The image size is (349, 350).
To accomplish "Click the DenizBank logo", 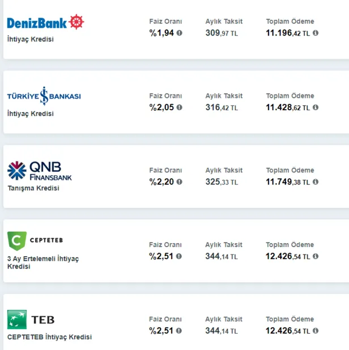I will 45,23.
